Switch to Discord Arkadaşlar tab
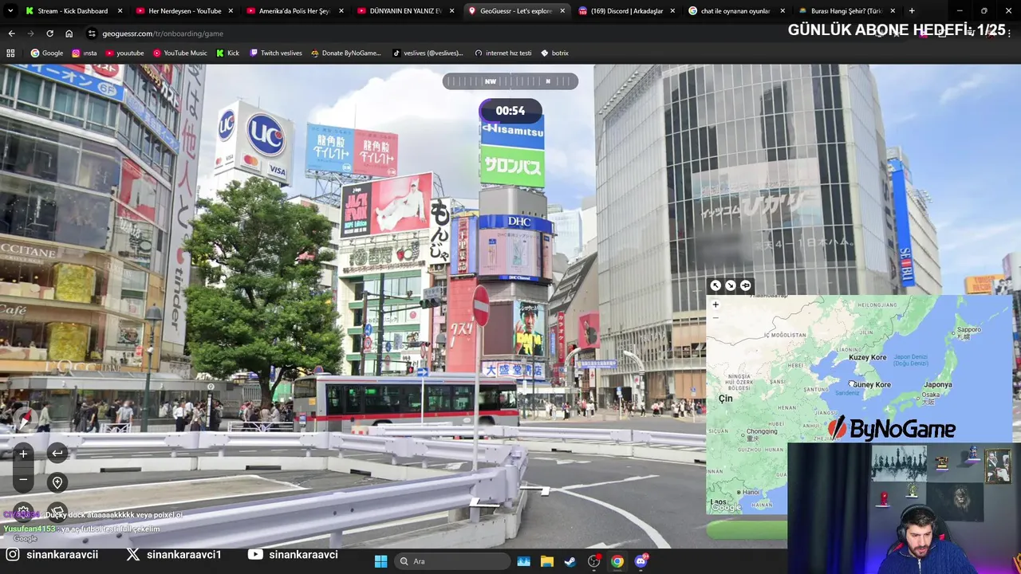The width and height of the screenshot is (1021, 574). tap(627, 11)
